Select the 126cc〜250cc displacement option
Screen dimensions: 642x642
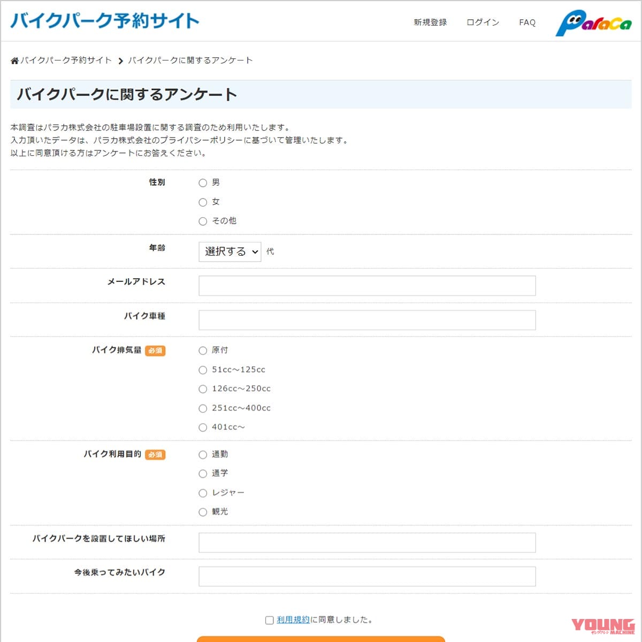coord(203,389)
